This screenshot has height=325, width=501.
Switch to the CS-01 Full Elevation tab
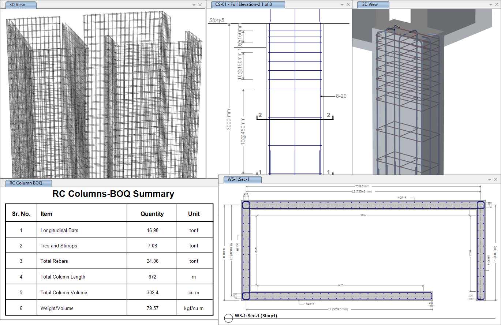click(247, 4)
